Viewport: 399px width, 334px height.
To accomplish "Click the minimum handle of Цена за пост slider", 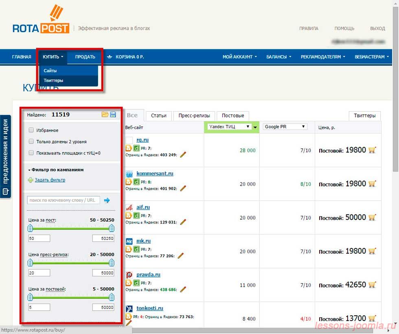I will [30, 228].
